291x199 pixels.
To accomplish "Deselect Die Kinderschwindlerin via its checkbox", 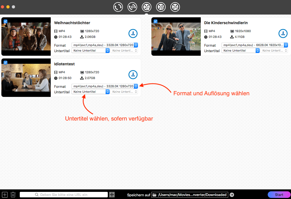I will coord(156,21).
